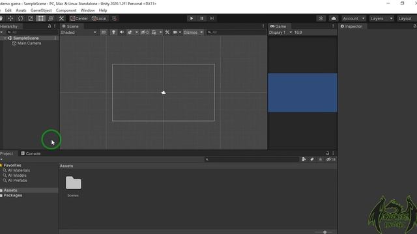Select the Scale tool
Image resolution: width=417 pixels, height=234 pixels.
31,18
